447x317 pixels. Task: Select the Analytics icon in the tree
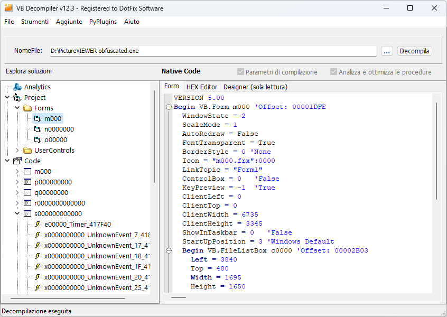(x=17, y=87)
